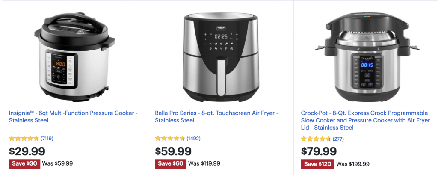Viewport: 438px width, 175px height.
Task: Open Crock-Pot 8-Qt. Express Crock title link
Action: pos(365,121)
